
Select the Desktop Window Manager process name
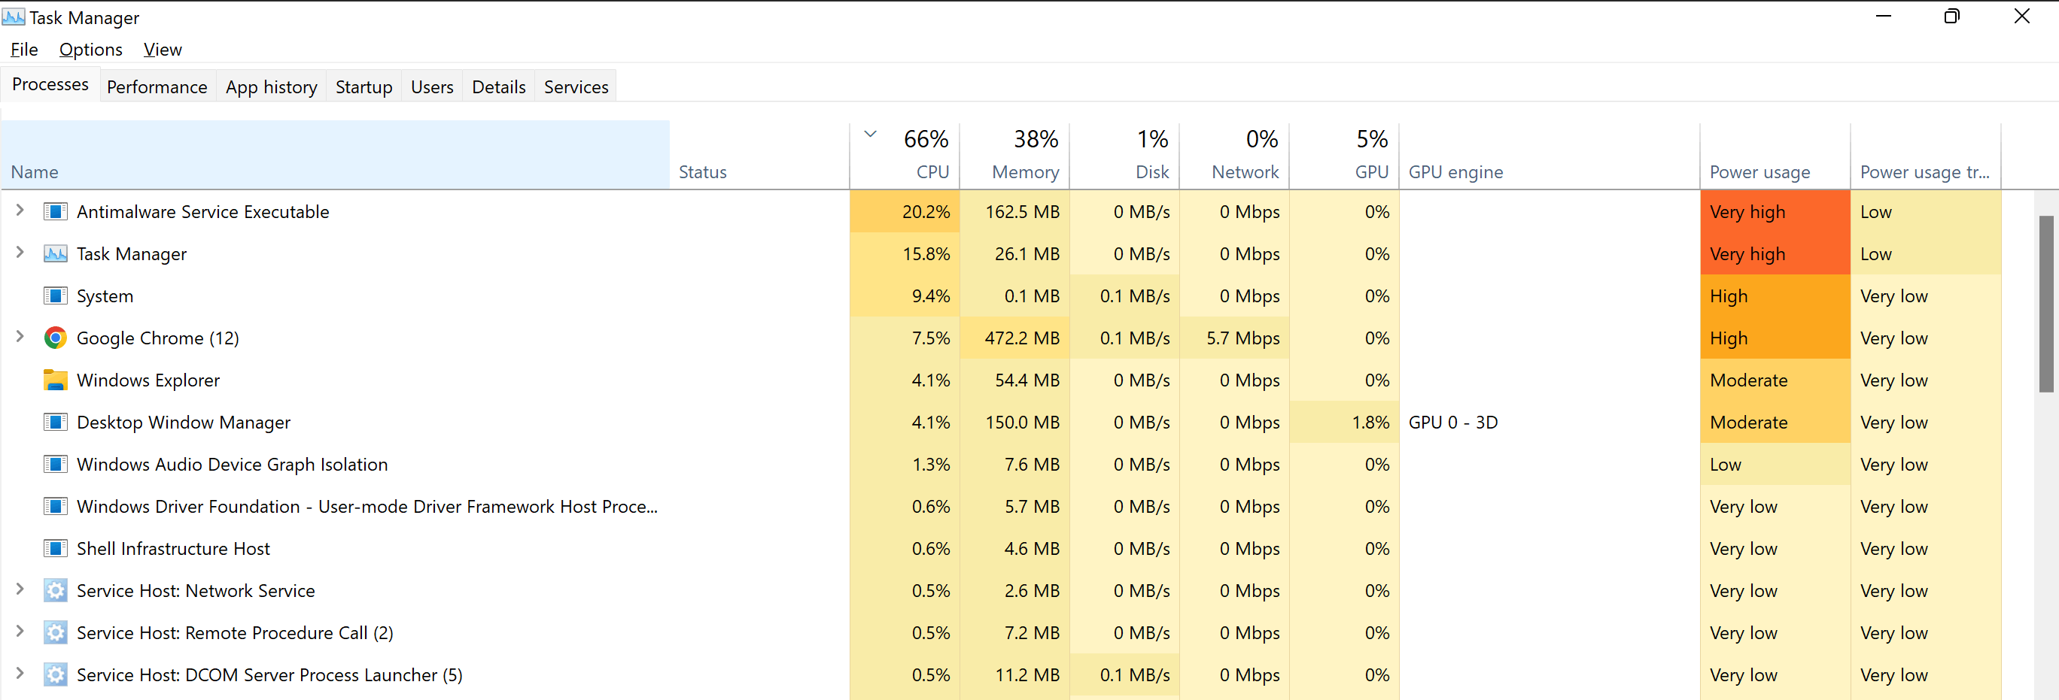click(x=184, y=423)
